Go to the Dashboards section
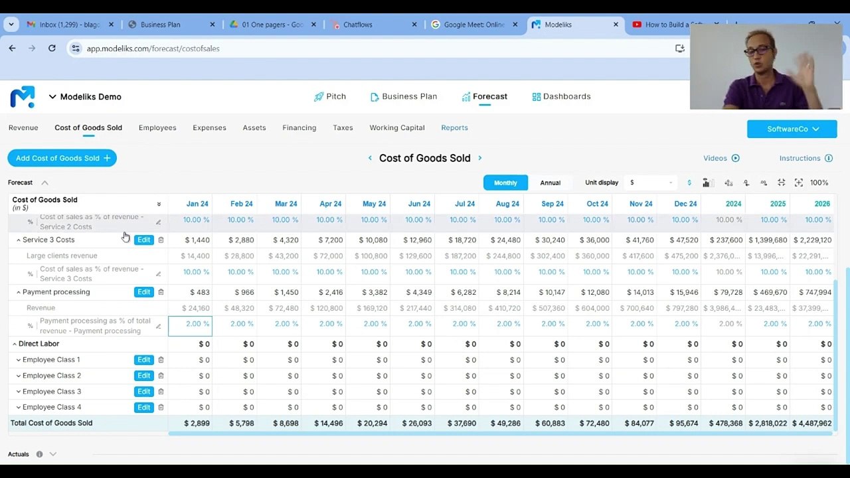Image resolution: width=850 pixels, height=478 pixels. (x=561, y=96)
